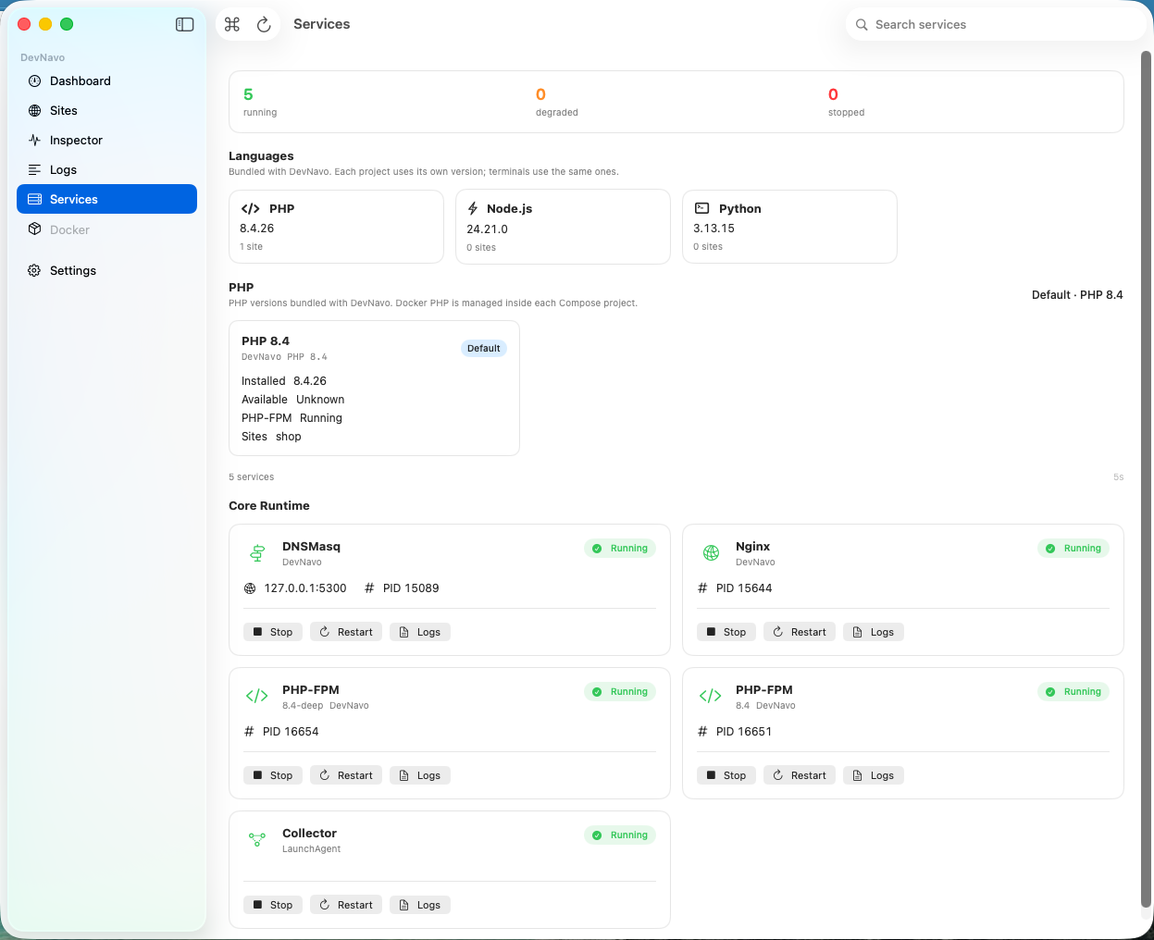Focus the Search services field
1154x940 pixels.
point(996,25)
